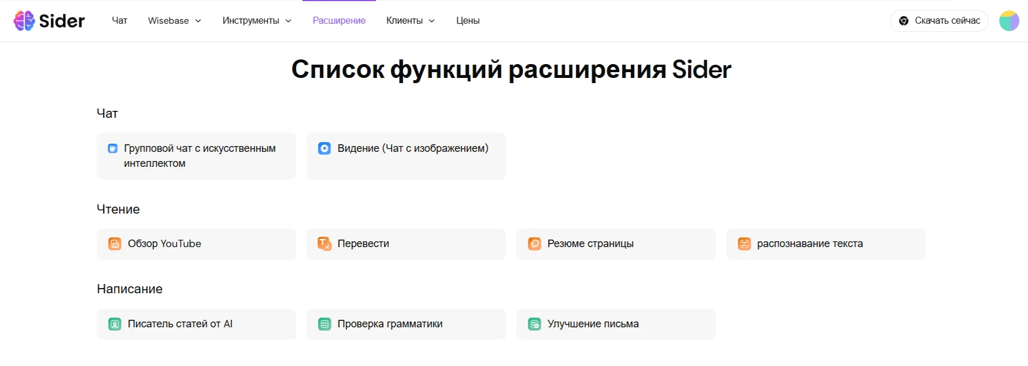Open the colorful user avatar
Screen dimensions: 1028x366
tap(1009, 21)
